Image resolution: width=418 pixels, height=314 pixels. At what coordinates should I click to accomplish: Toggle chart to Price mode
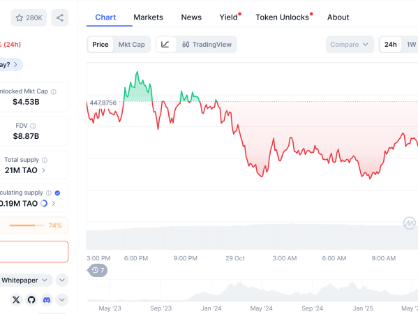coord(100,45)
